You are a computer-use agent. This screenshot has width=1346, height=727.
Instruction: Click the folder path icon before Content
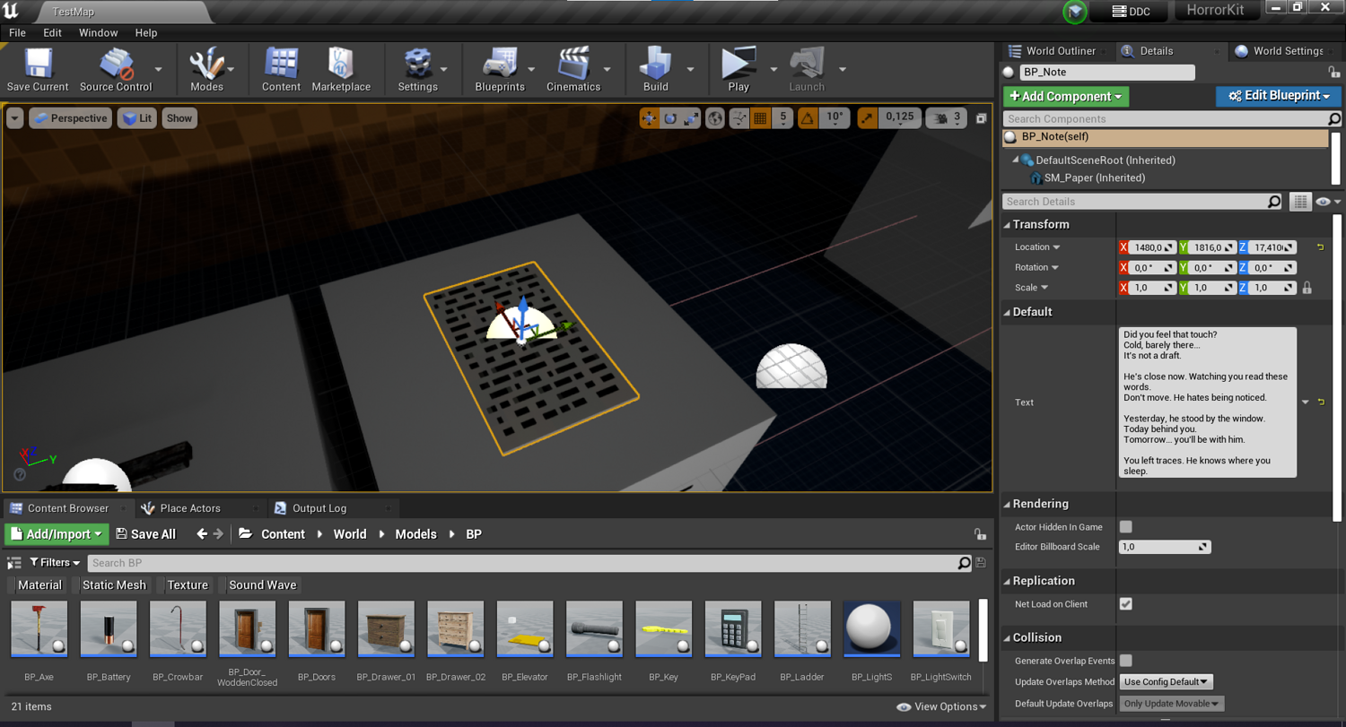pos(245,534)
